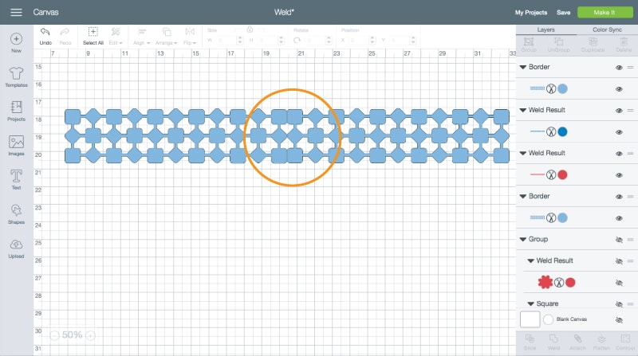This screenshot has height=356, width=638.
Task: Open the Shapes tool
Action: (x=16, y=211)
